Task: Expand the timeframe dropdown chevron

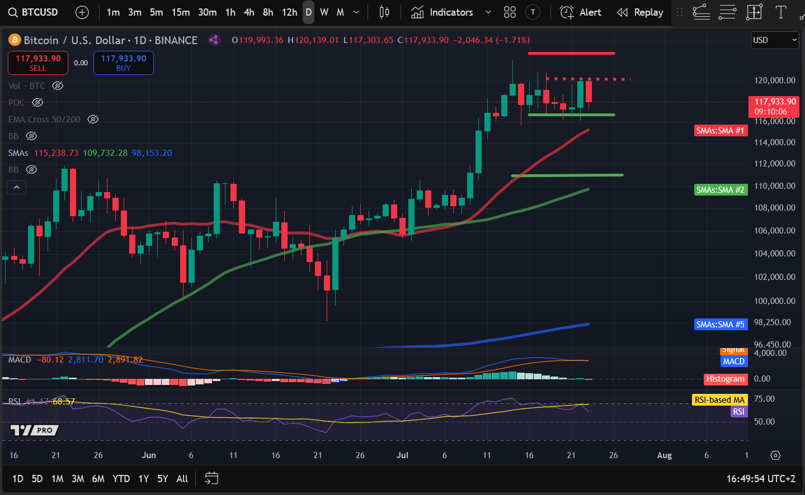Action: [x=356, y=12]
